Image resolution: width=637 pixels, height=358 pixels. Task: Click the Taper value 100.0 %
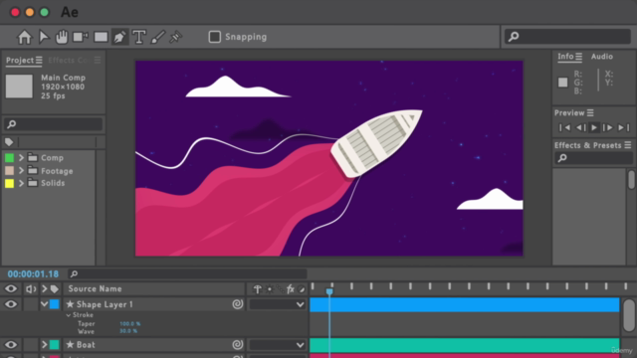130,324
